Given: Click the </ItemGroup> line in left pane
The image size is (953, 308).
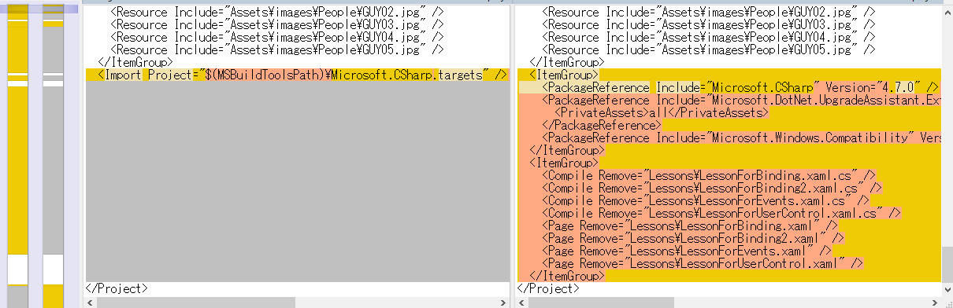Looking at the screenshot, I should (135, 63).
